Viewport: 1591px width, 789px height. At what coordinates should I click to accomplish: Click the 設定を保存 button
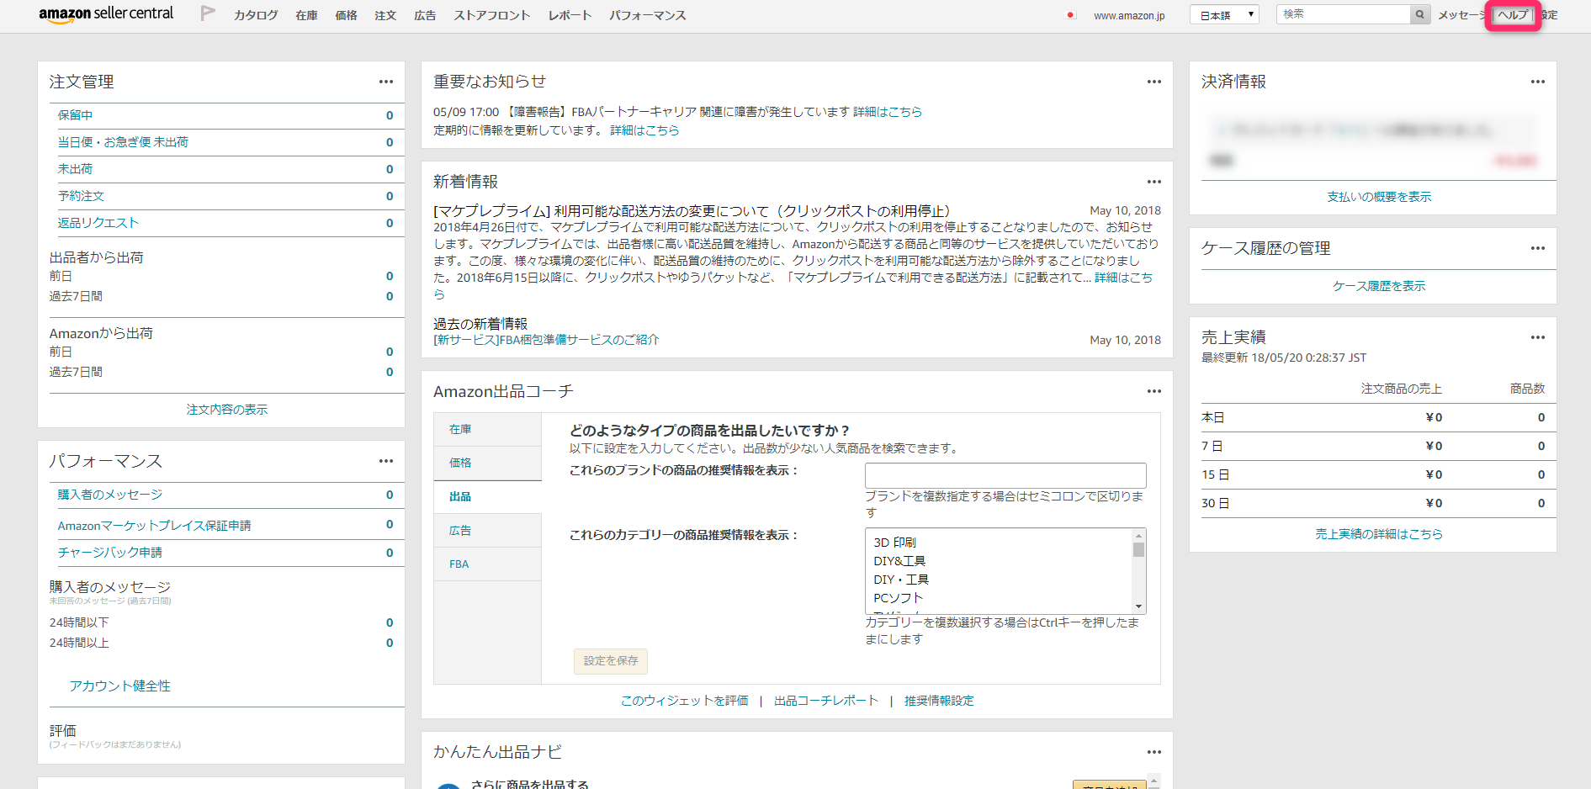point(610,661)
